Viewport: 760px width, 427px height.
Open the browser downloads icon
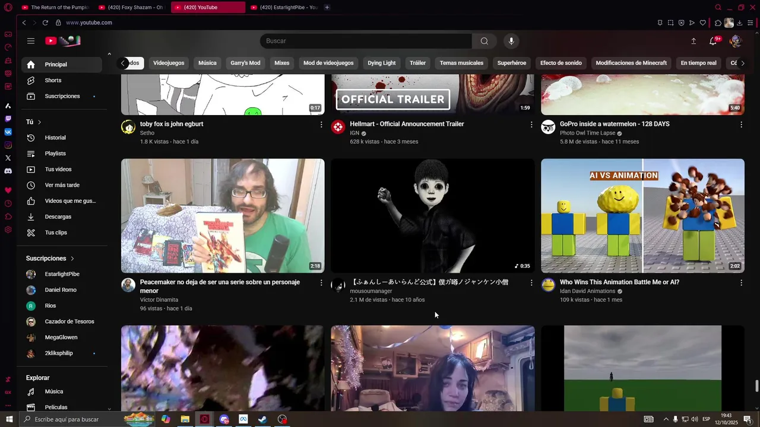click(739, 23)
